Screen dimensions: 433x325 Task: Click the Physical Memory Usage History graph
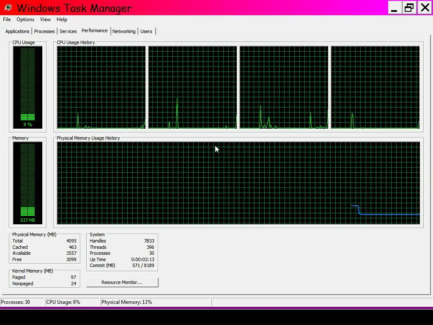click(238, 183)
